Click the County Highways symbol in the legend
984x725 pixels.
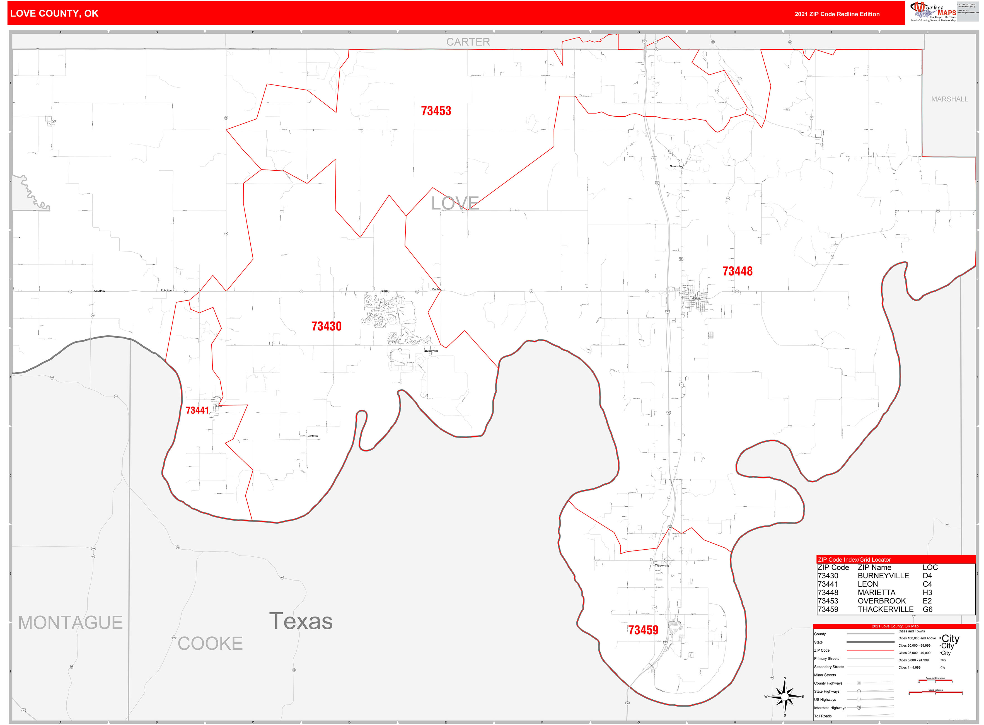(x=859, y=683)
